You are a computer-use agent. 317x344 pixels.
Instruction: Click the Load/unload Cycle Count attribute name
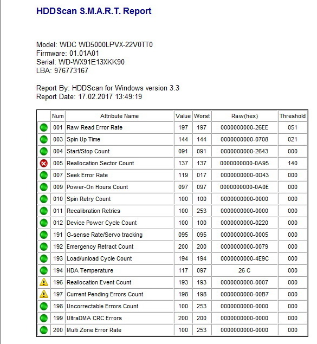coord(99,258)
